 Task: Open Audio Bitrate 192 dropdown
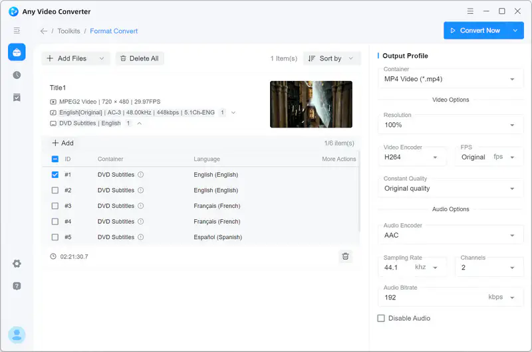tap(451, 297)
